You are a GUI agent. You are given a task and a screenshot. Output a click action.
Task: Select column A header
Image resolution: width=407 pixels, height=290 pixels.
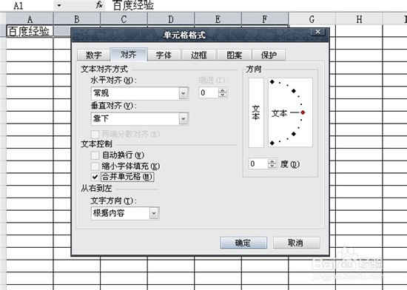click(x=30, y=19)
